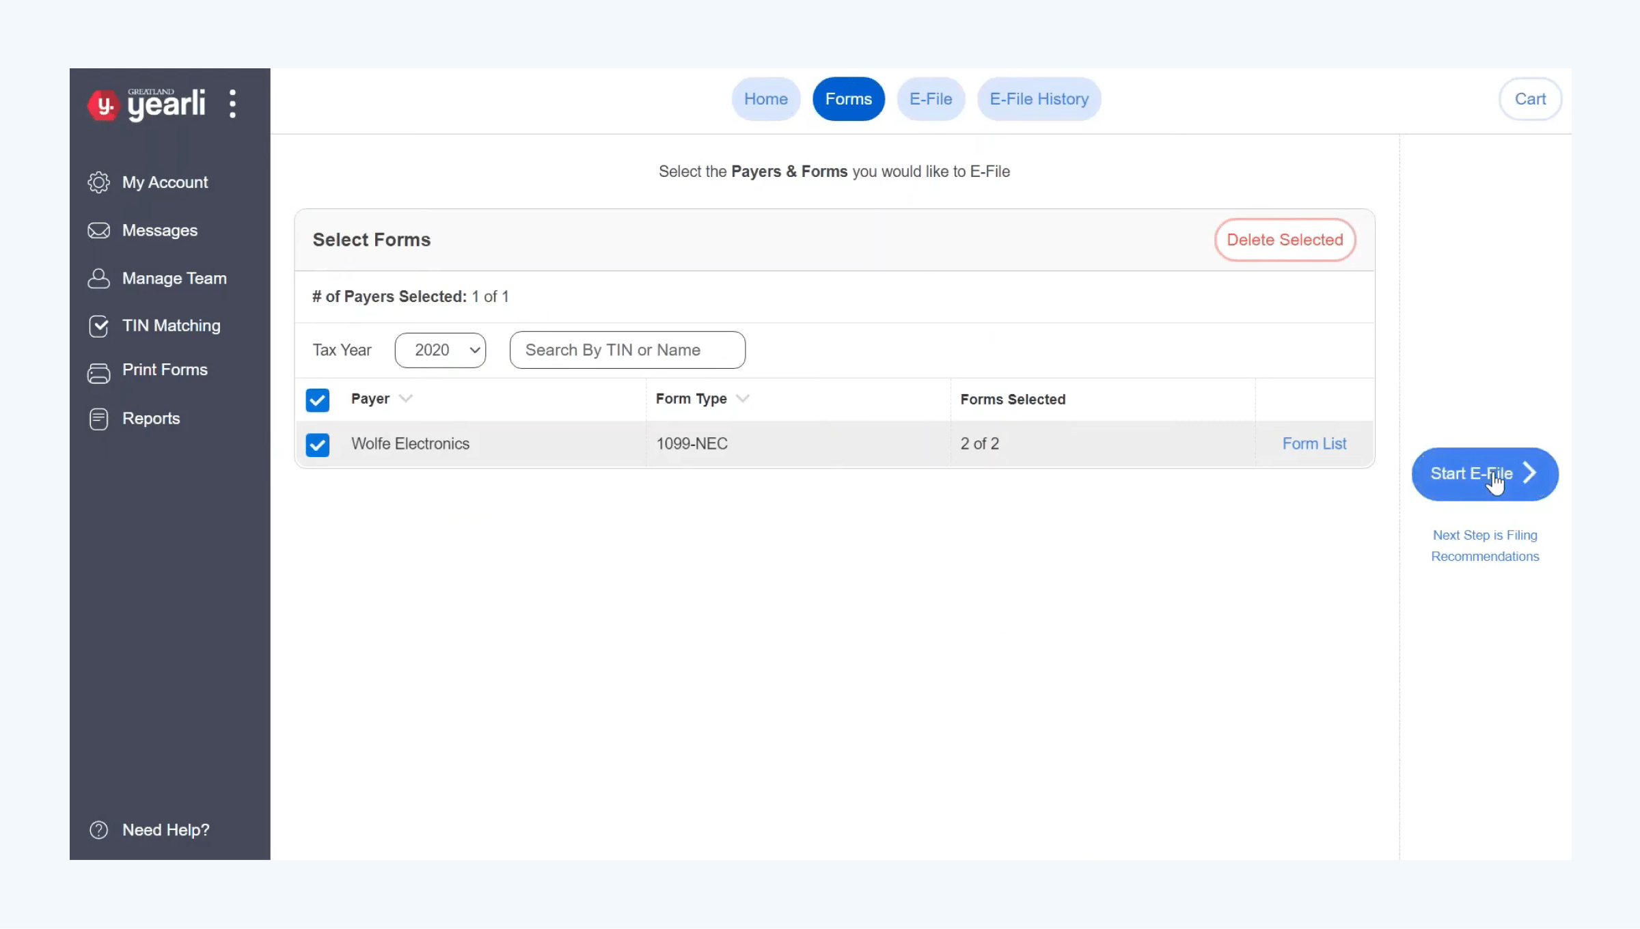Click the Print Forms printer icon
The width and height of the screenshot is (1640, 929).
tap(98, 372)
